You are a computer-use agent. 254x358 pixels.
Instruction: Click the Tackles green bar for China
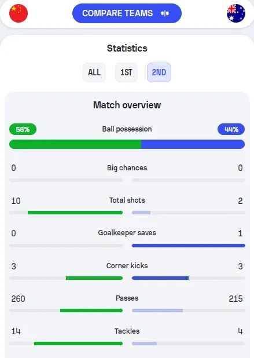pyautogui.click(x=79, y=344)
